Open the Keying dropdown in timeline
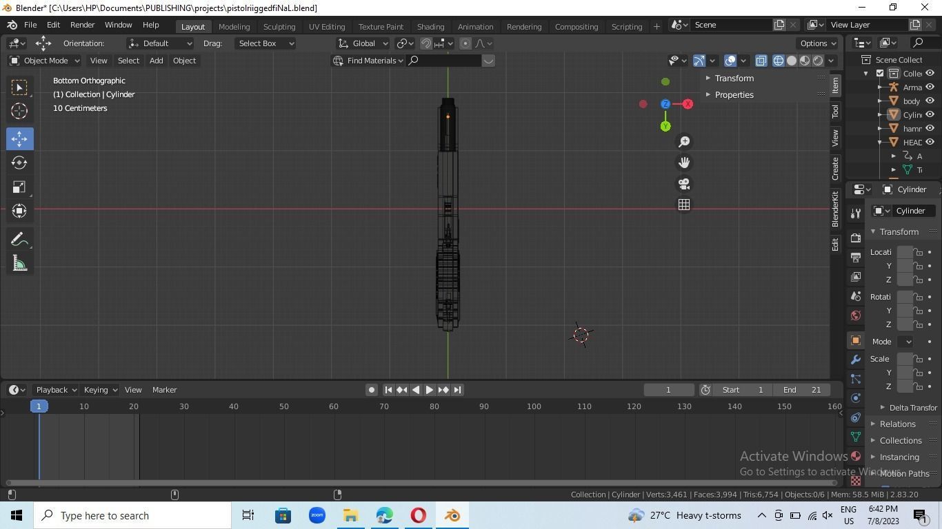 (100, 390)
